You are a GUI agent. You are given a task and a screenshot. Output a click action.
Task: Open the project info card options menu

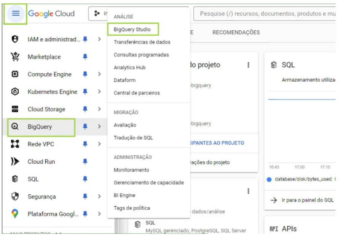pyautogui.click(x=248, y=65)
